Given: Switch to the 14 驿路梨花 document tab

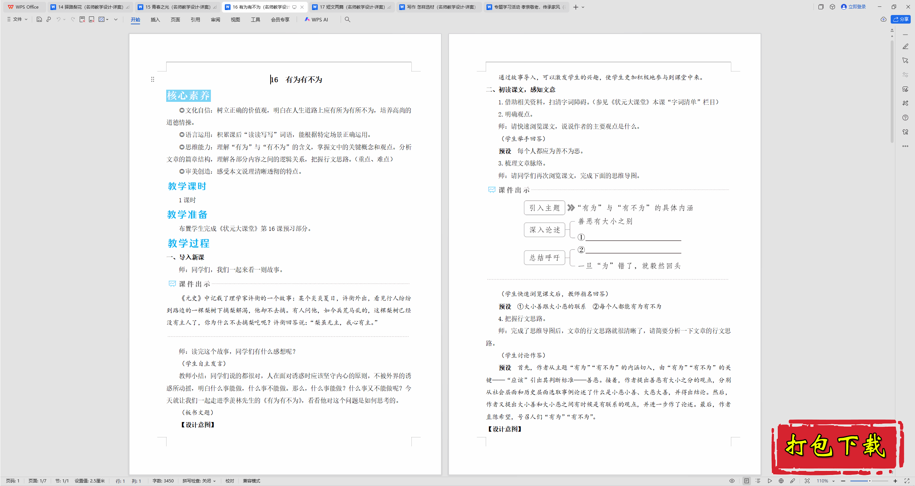Looking at the screenshot, I should tap(90, 7).
